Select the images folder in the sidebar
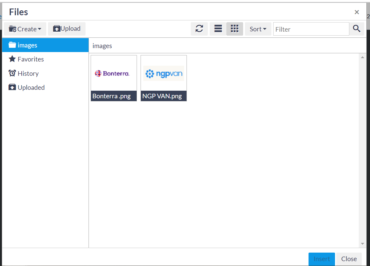 (27, 45)
